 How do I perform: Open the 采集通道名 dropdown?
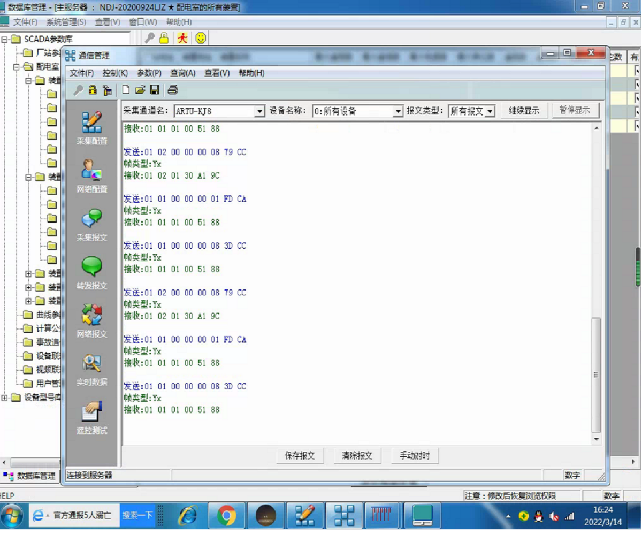point(259,111)
